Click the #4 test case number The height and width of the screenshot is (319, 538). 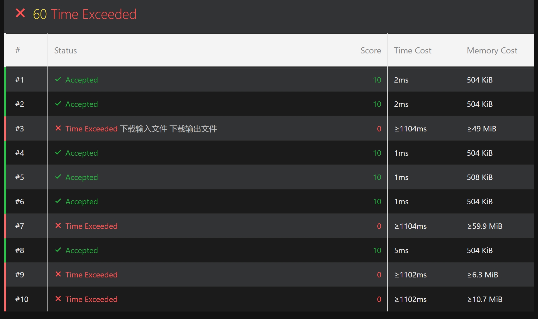coord(20,153)
